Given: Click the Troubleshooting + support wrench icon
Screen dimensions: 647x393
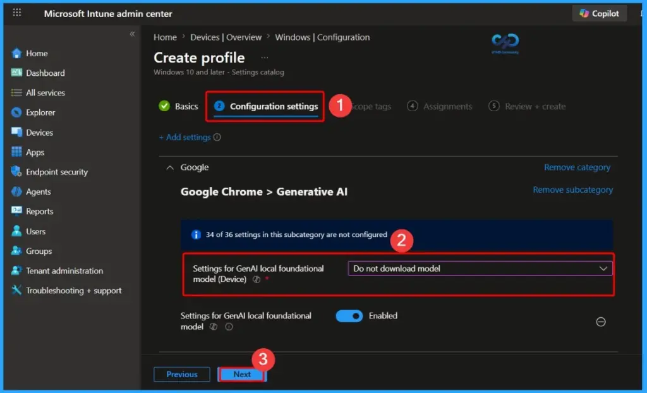Looking at the screenshot, I should (16, 290).
